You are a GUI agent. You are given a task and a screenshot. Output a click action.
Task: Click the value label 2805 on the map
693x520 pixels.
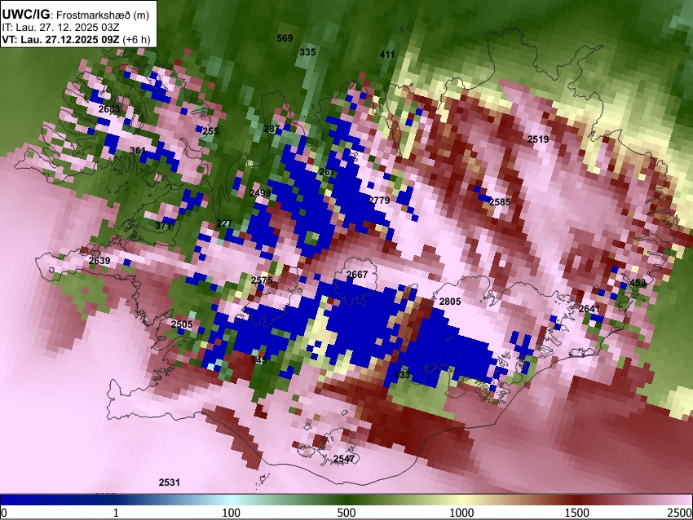point(450,302)
